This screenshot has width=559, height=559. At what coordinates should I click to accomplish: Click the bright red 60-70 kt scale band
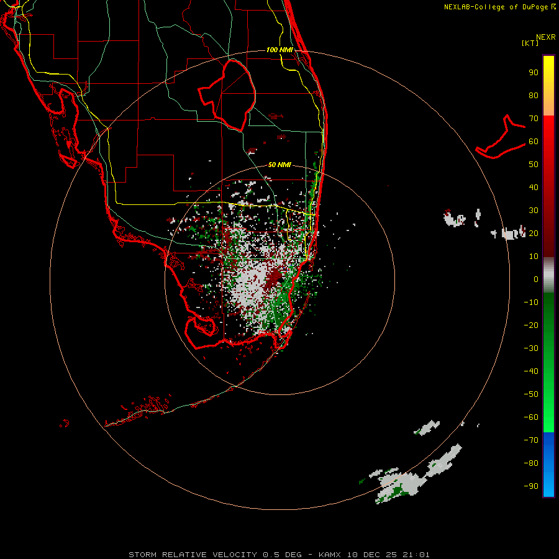(x=548, y=127)
